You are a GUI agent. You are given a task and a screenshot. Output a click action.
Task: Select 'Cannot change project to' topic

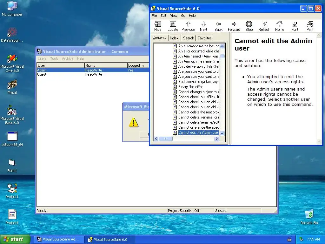click(196, 92)
